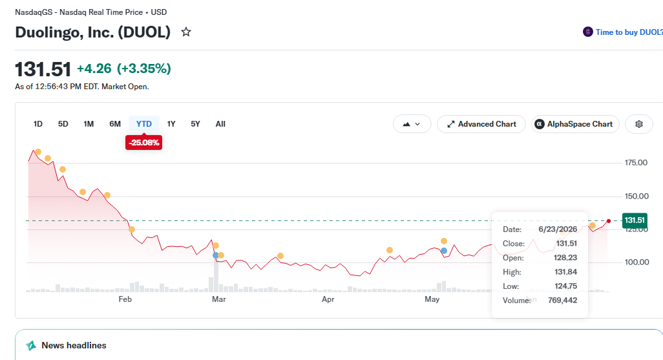Add DUOL to watchlist with star icon
The width and height of the screenshot is (663, 360).
coord(186,32)
